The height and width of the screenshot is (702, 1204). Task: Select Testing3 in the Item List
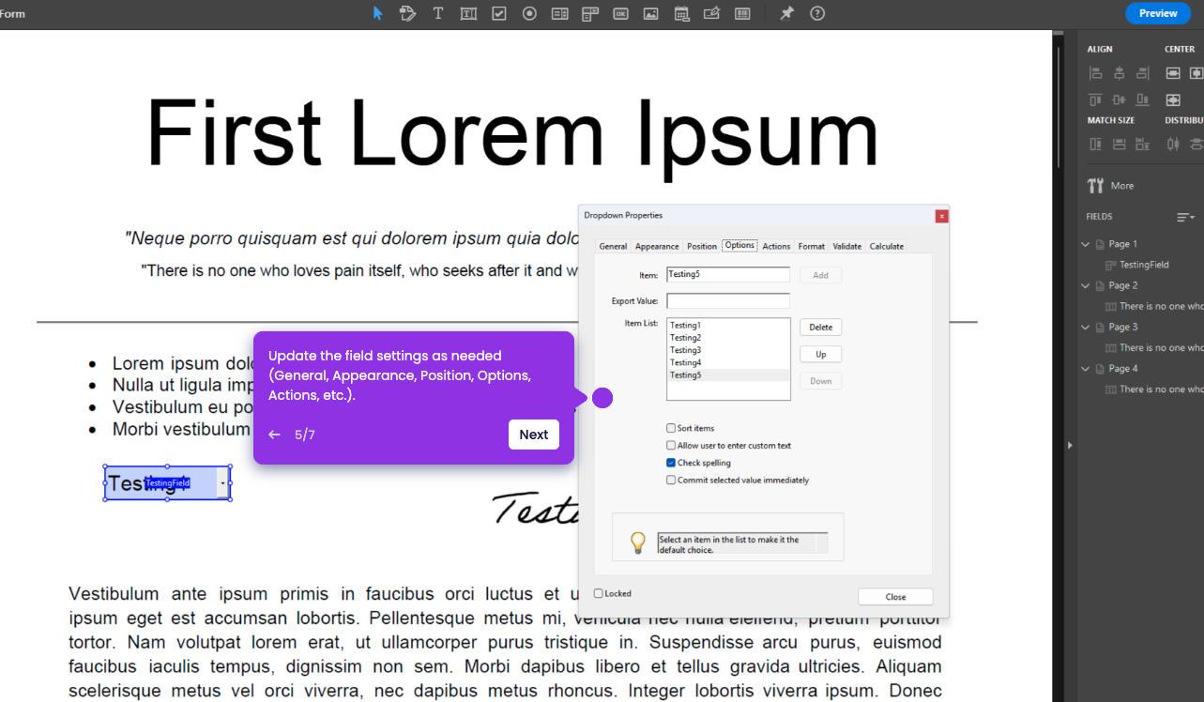(729, 350)
